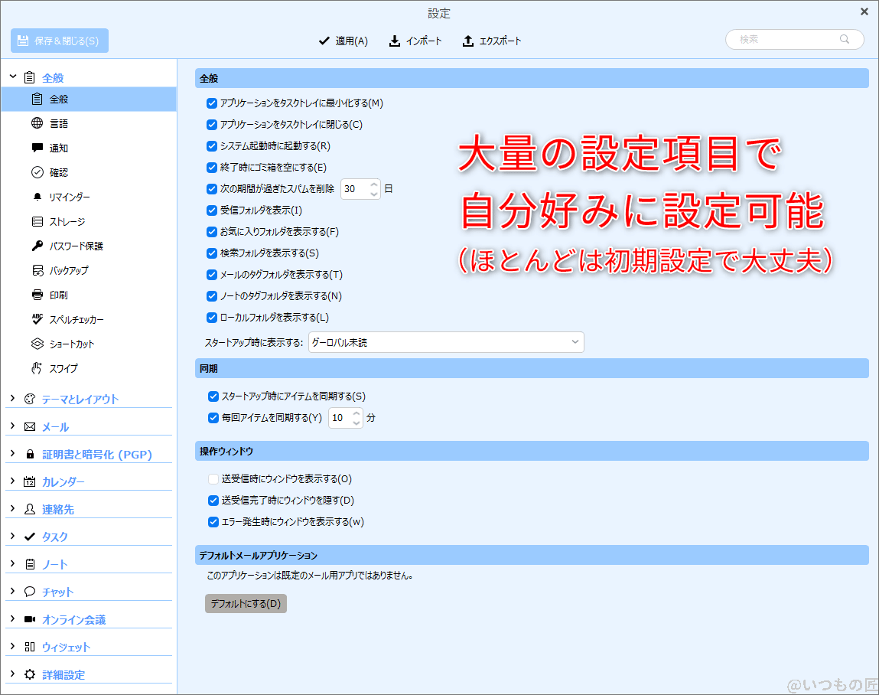Open リマインダー settings using the bell icon
Screen dimensions: 879x695
click(35, 197)
